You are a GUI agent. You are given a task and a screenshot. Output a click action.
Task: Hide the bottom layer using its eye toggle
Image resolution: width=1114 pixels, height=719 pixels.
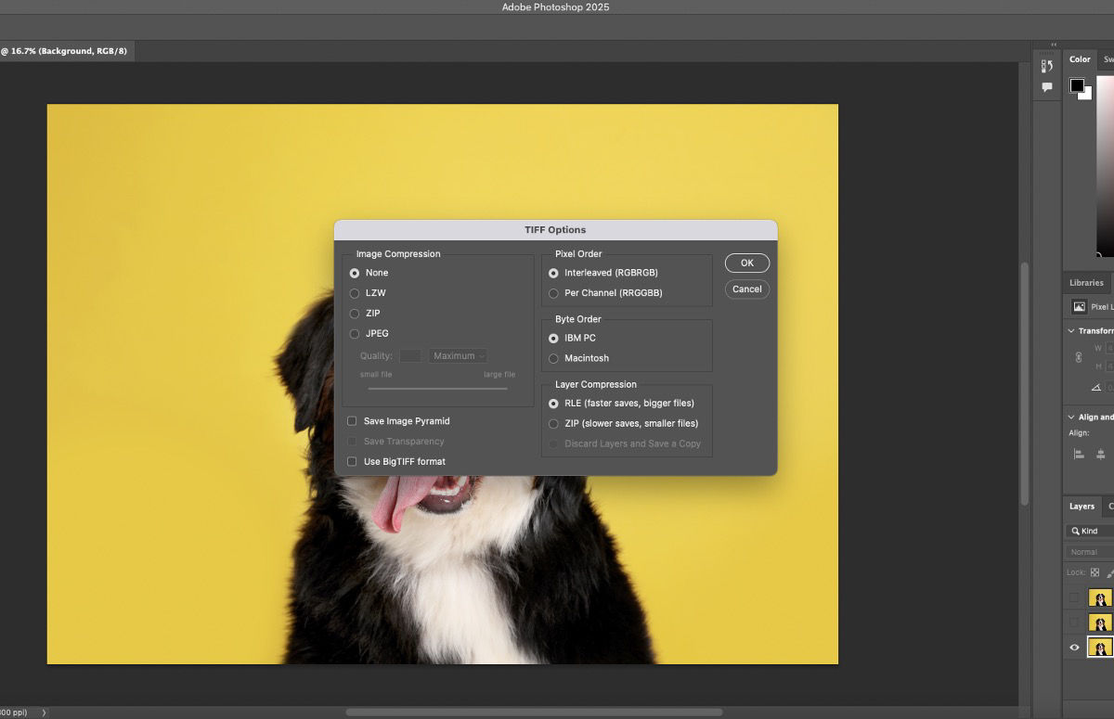coord(1074,647)
